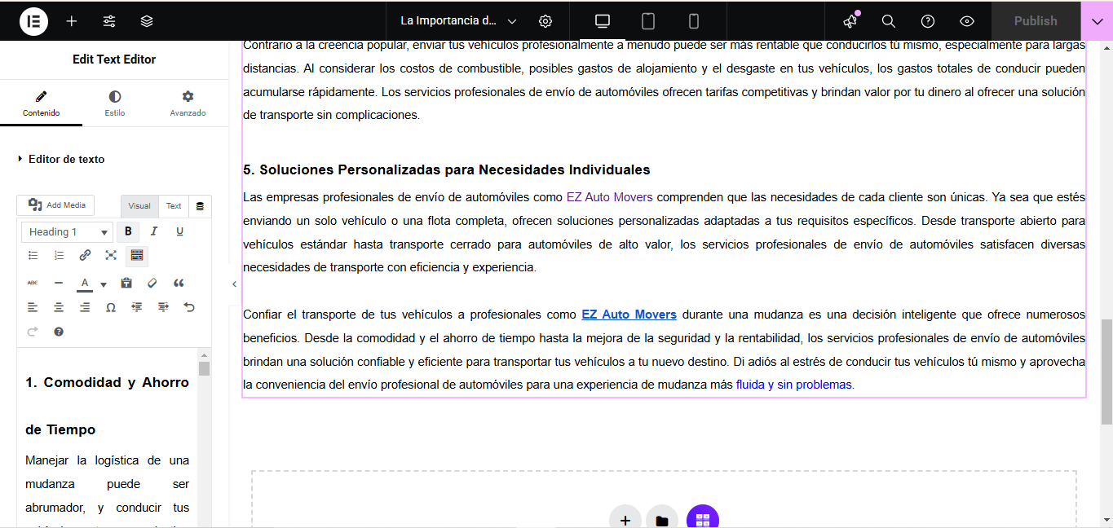Apply the text color button

(85, 284)
